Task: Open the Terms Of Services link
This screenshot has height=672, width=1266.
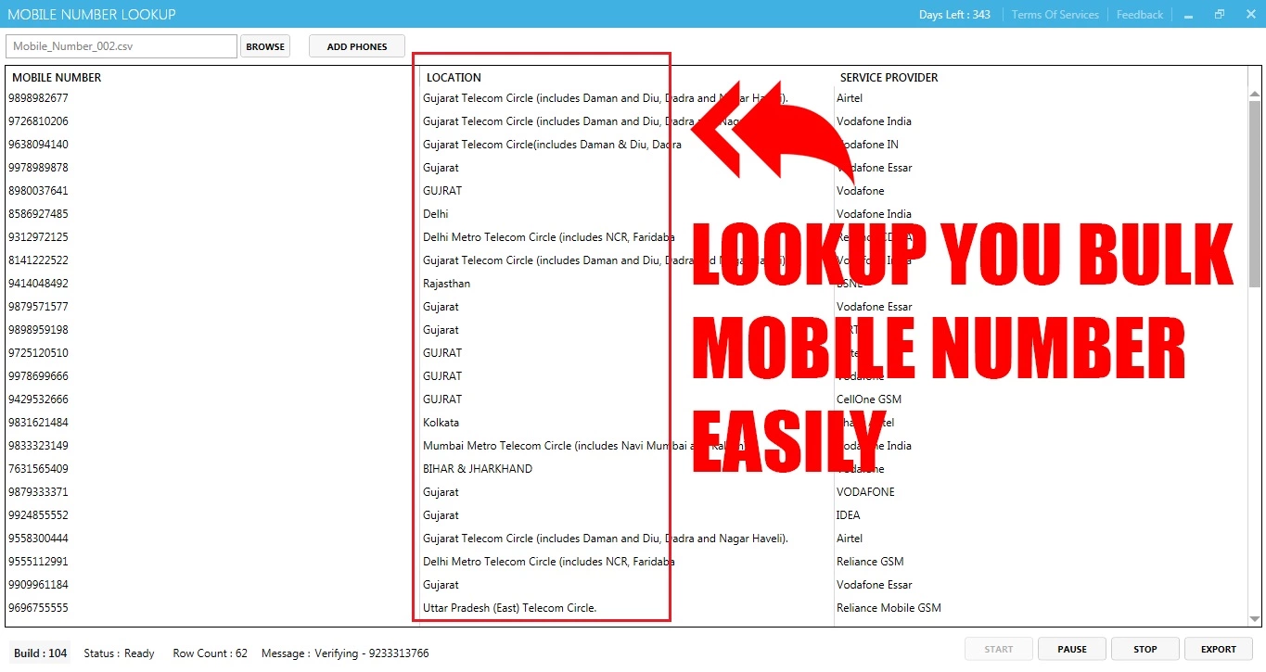Action: (x=1055, y=15)
